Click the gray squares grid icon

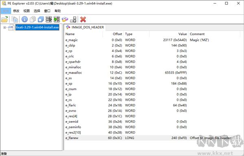(73, 19)
